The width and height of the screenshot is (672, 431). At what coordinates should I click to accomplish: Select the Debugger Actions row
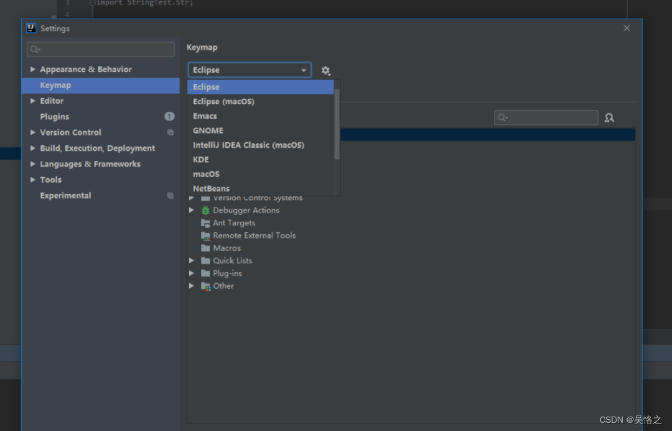tap(411, 211)
